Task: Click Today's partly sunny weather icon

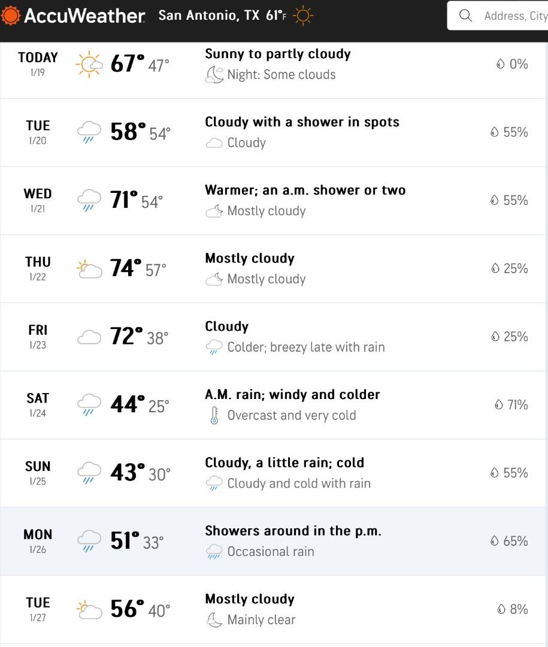Action: coord(89,64)
